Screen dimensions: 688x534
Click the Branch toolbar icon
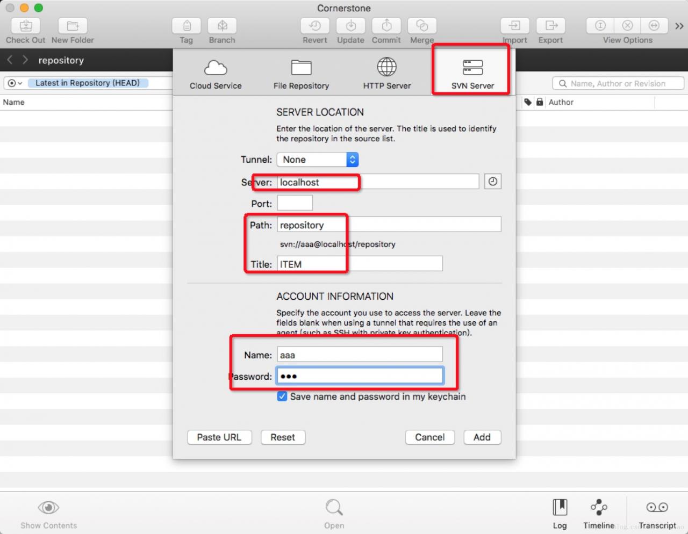[222, 25]
